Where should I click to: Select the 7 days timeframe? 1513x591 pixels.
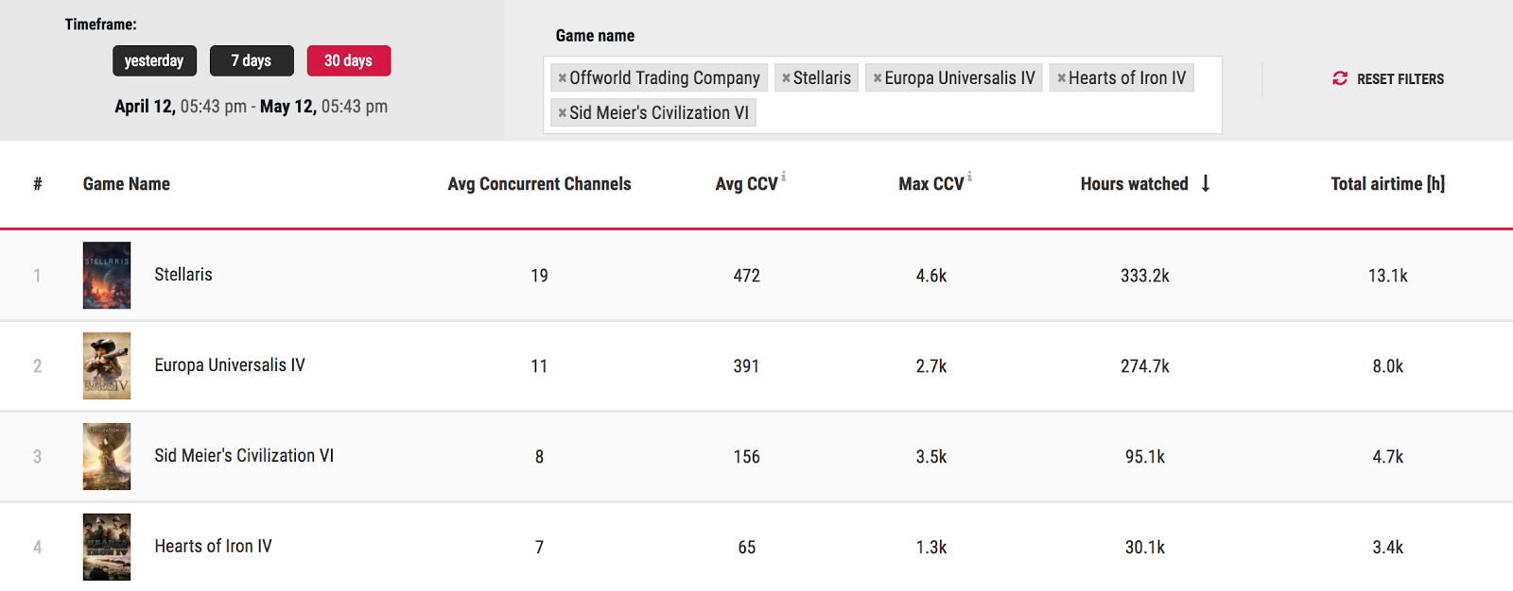[x=252, y=60]
